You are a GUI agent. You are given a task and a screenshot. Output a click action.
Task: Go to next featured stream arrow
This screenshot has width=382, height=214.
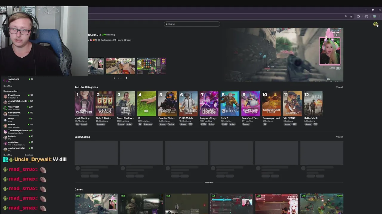pos(126,78)
